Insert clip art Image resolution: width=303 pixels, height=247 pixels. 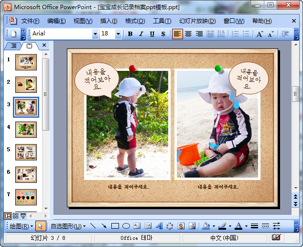pos(181,226)
